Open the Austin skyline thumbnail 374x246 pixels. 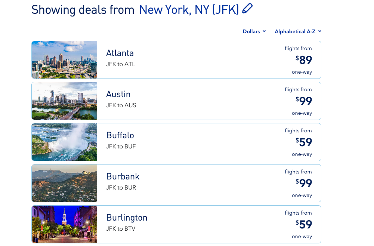[x=64, y=101]
